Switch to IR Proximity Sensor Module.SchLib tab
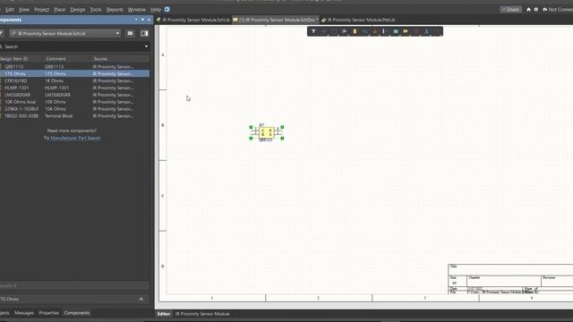The image size is (573, 322). [193, 20]
